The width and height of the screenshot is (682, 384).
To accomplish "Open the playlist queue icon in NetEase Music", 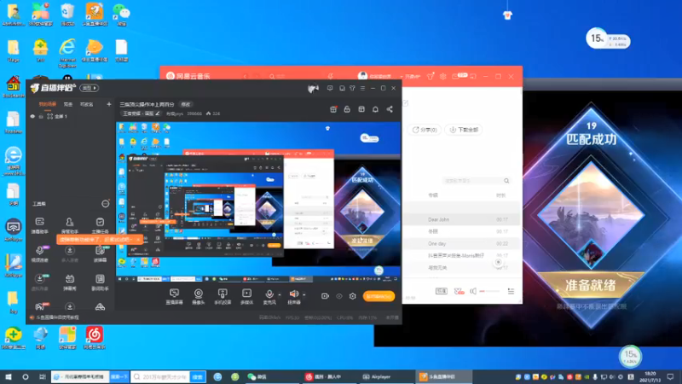I will point(511,291).
